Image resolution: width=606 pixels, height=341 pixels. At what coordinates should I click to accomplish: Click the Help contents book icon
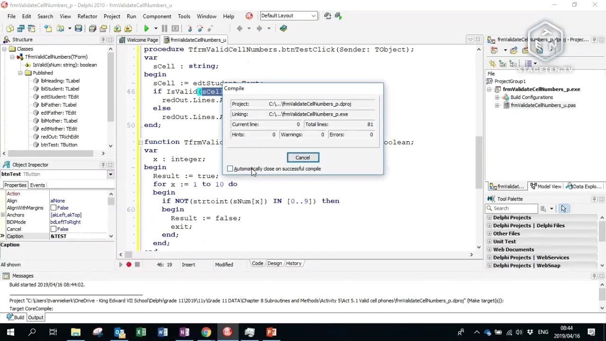tap(283, 28)
